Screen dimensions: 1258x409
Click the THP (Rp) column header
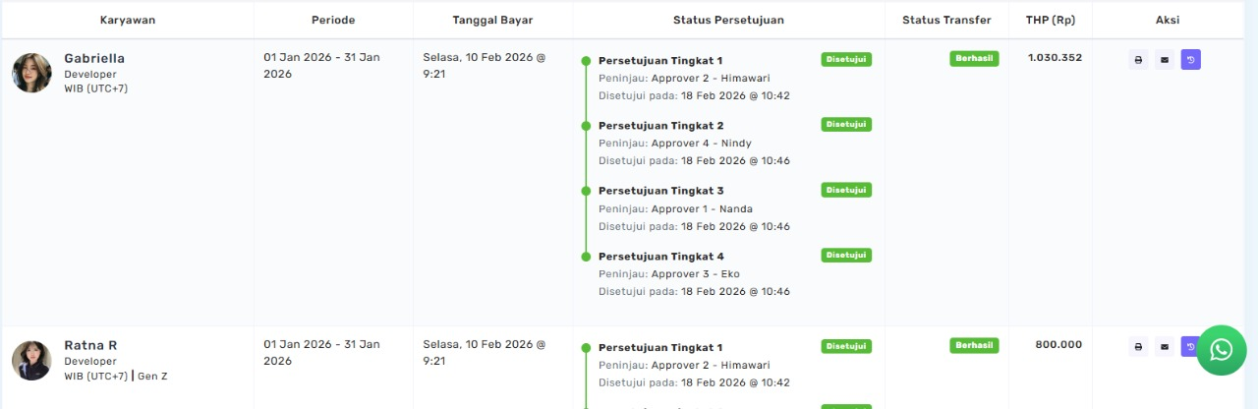(1051, 20)
